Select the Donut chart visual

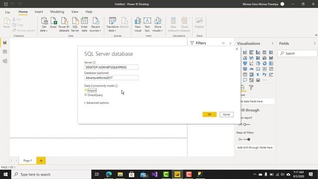[x=264, y=63]
